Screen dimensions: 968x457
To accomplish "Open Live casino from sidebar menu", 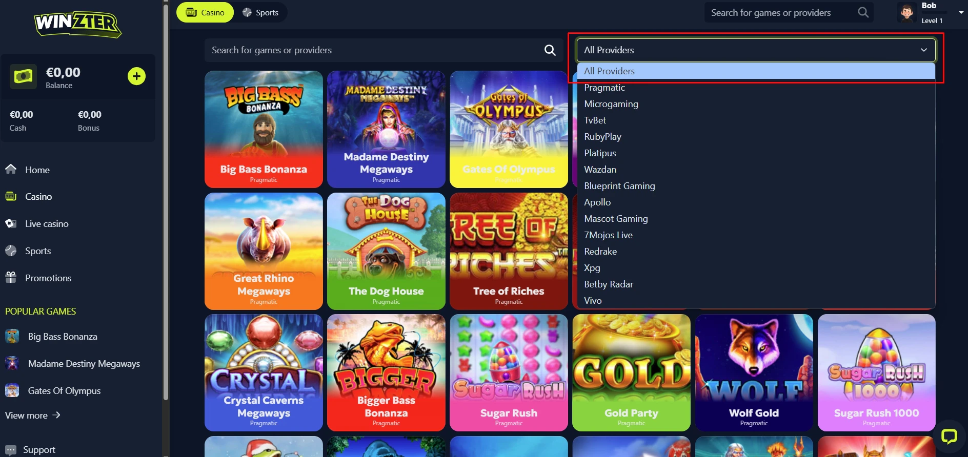I will pos(47,223).
